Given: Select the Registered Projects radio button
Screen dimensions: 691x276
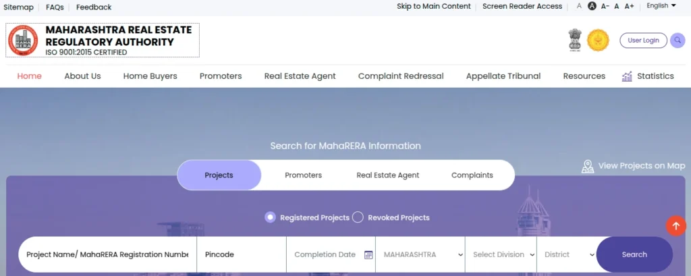Looking at the screenshot, I should (x=270, y=217).
